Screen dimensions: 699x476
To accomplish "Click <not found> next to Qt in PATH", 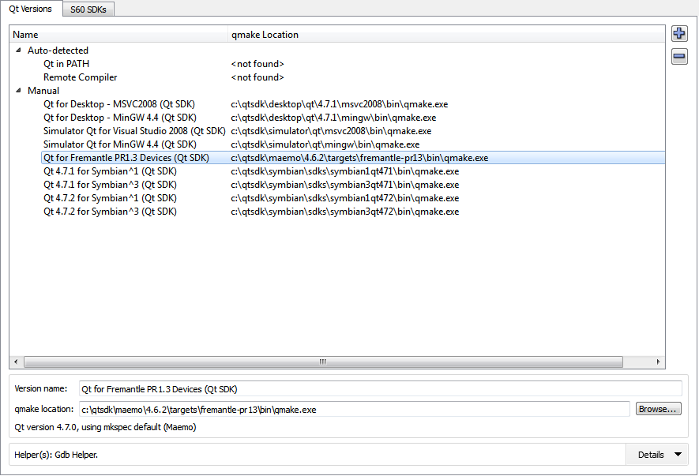I will tap(257, 64).
